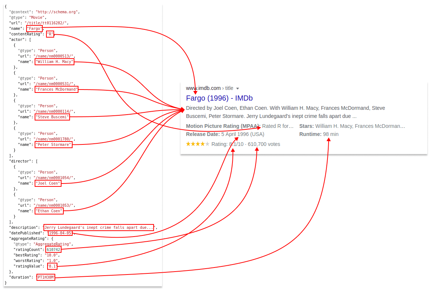Click the "8.1" ratingValue in JSON
This screenshot has width=431, height=290.
[x=52, y=266]
